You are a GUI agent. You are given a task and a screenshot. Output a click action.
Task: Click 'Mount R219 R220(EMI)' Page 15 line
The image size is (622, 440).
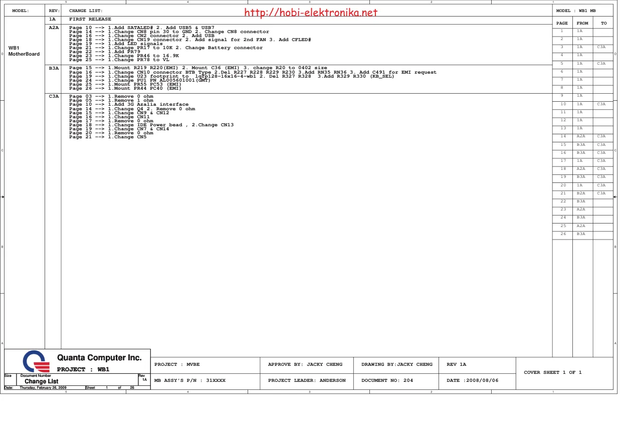coord(198,68)
